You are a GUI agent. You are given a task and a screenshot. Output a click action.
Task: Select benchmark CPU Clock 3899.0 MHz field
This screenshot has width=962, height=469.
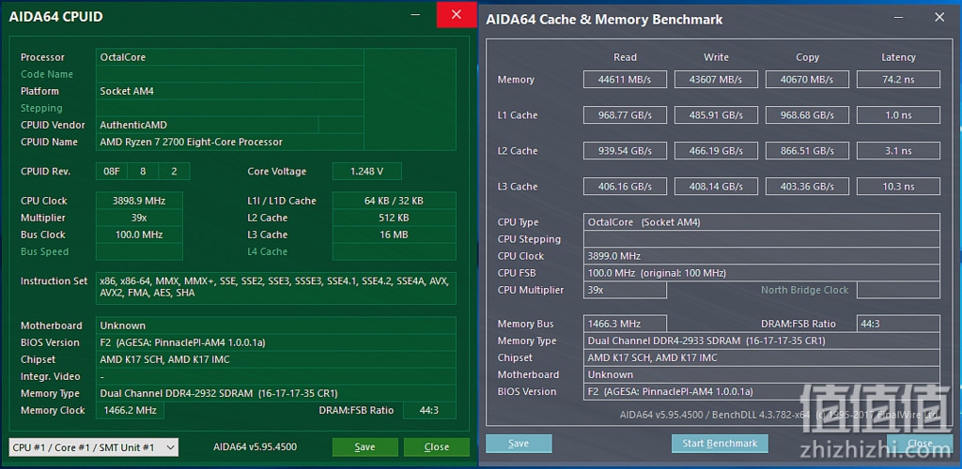(761, 256)
